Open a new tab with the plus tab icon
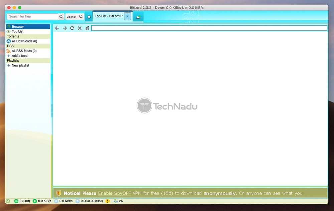334x211 pixels. [138, 17]
